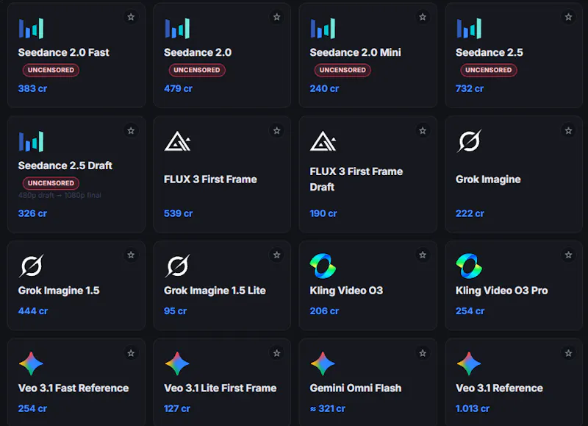Click the sparkle logo on Gemini Omni Flash

click(x=323, y=363)
